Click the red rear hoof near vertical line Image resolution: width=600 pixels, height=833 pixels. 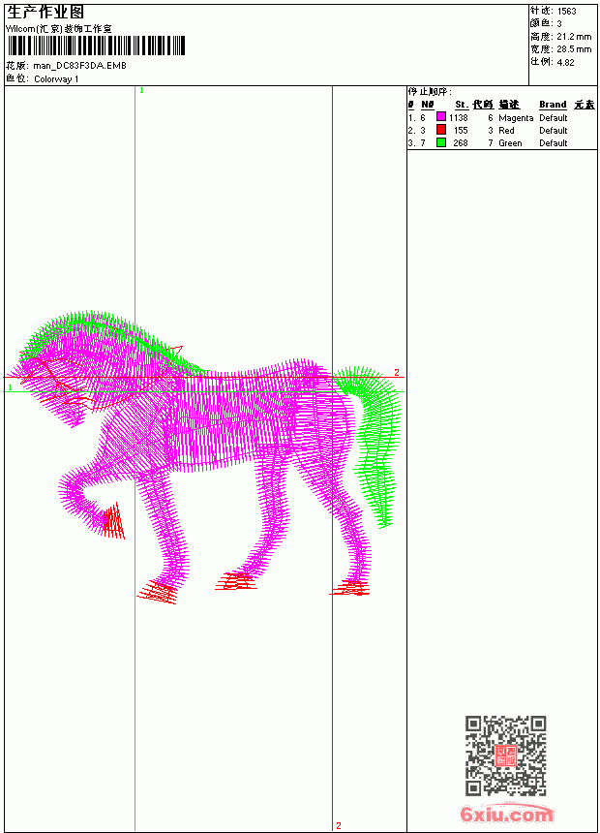pos(350,588)
